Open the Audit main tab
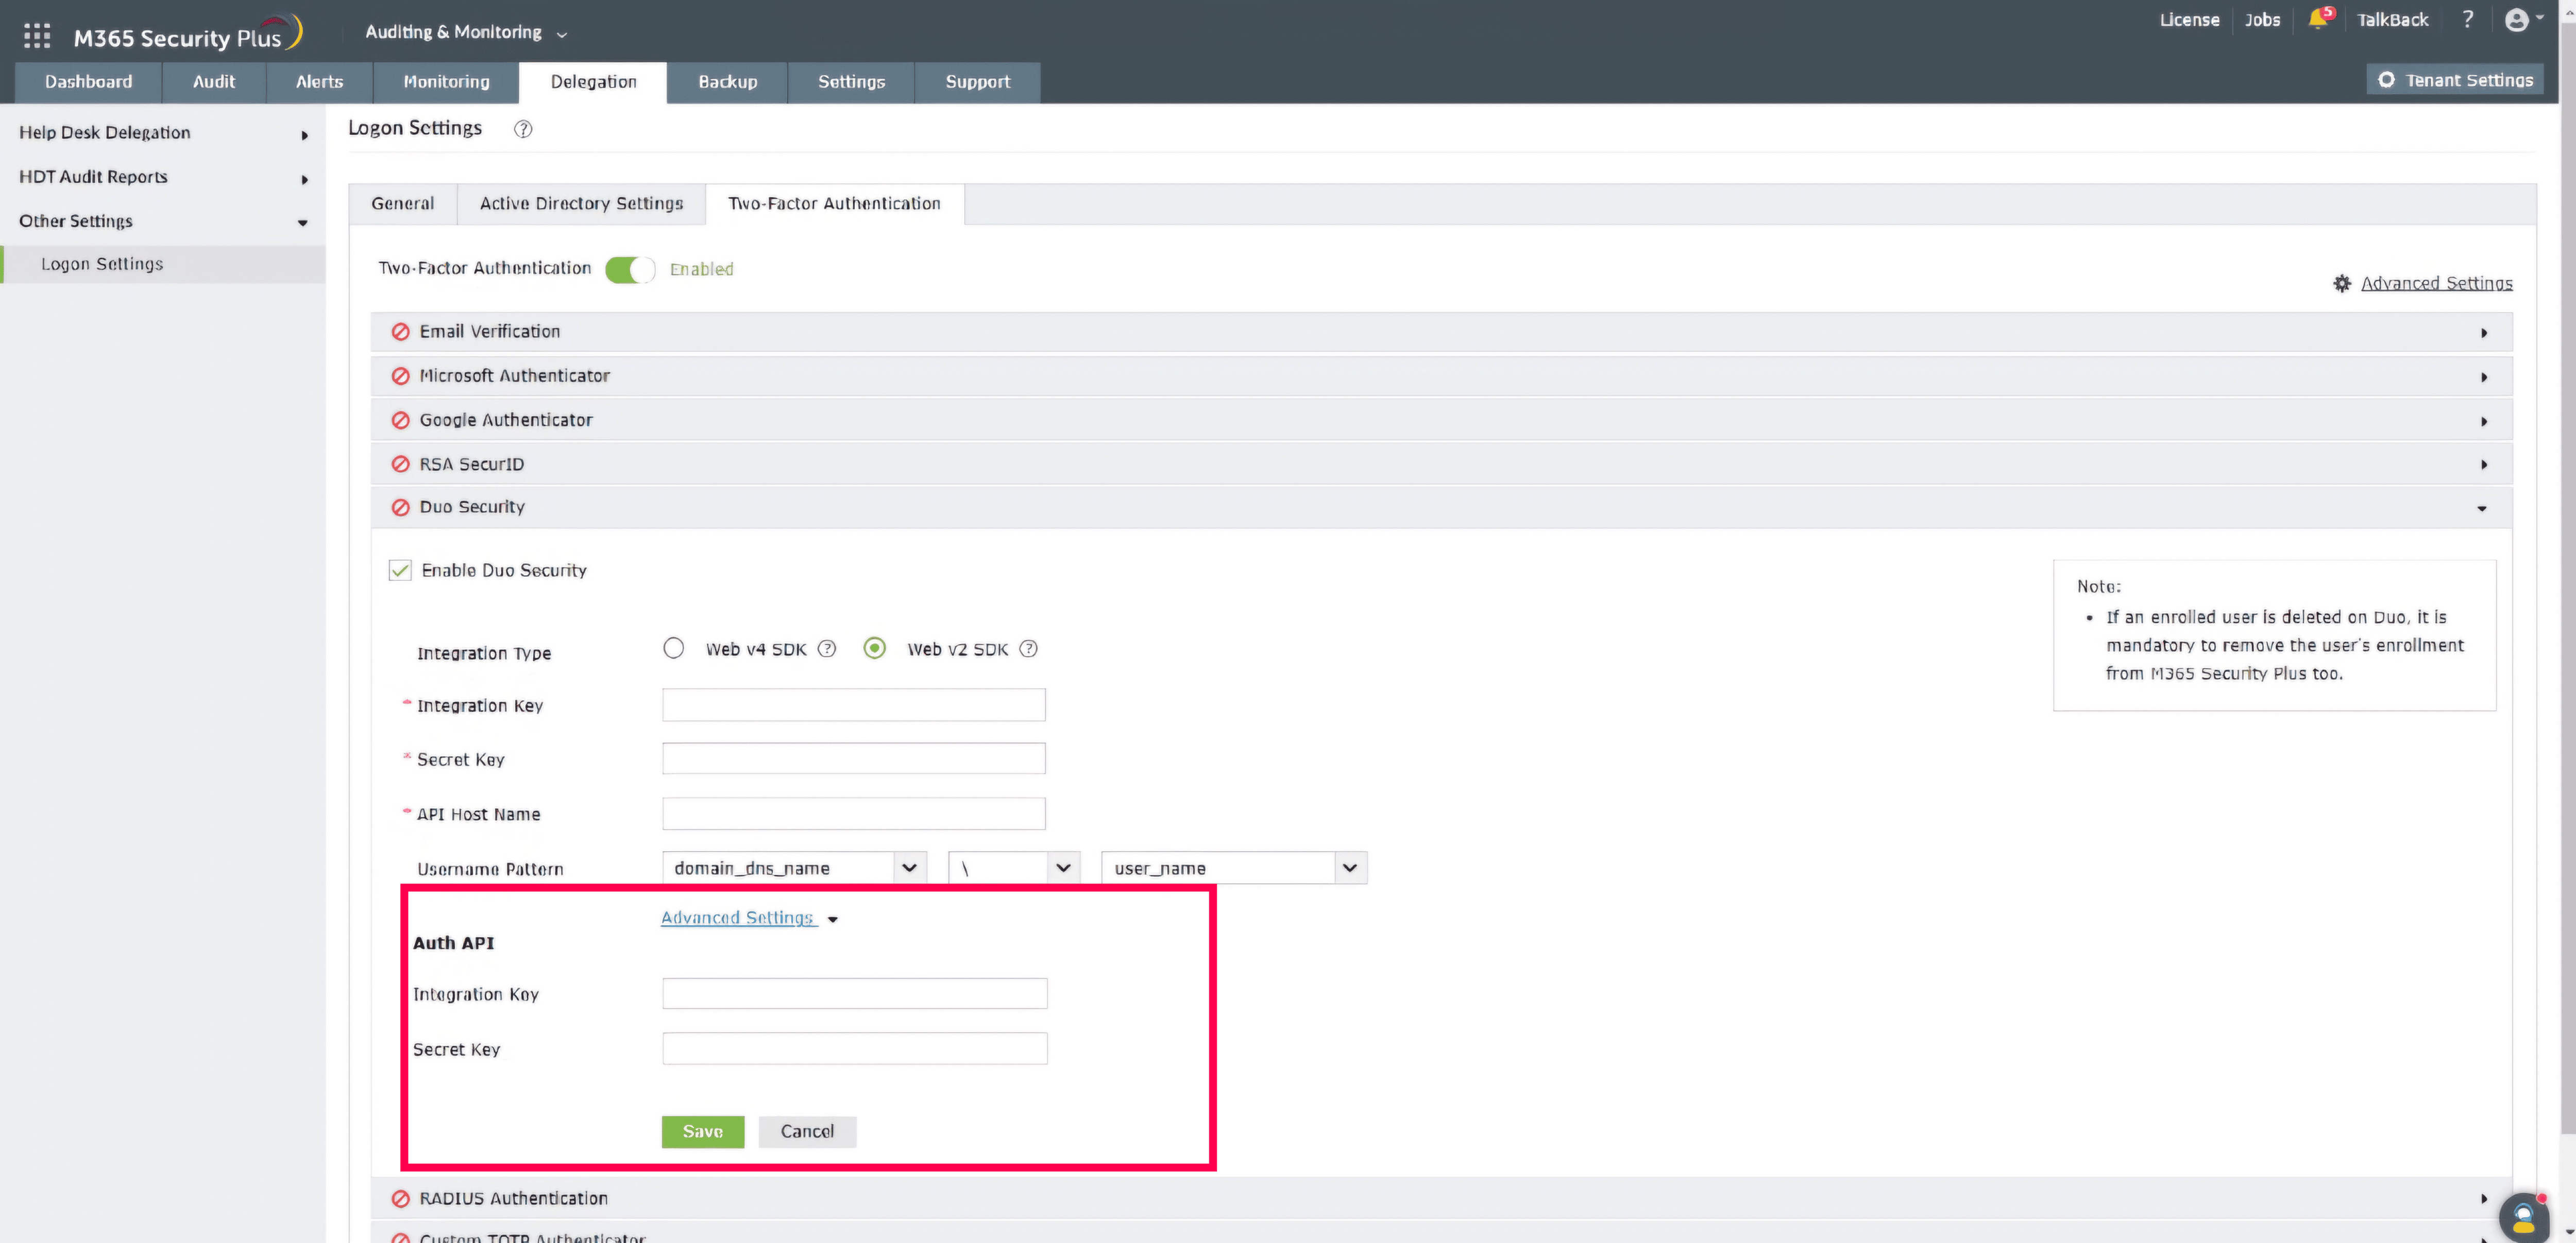 (x=214, y=82)
